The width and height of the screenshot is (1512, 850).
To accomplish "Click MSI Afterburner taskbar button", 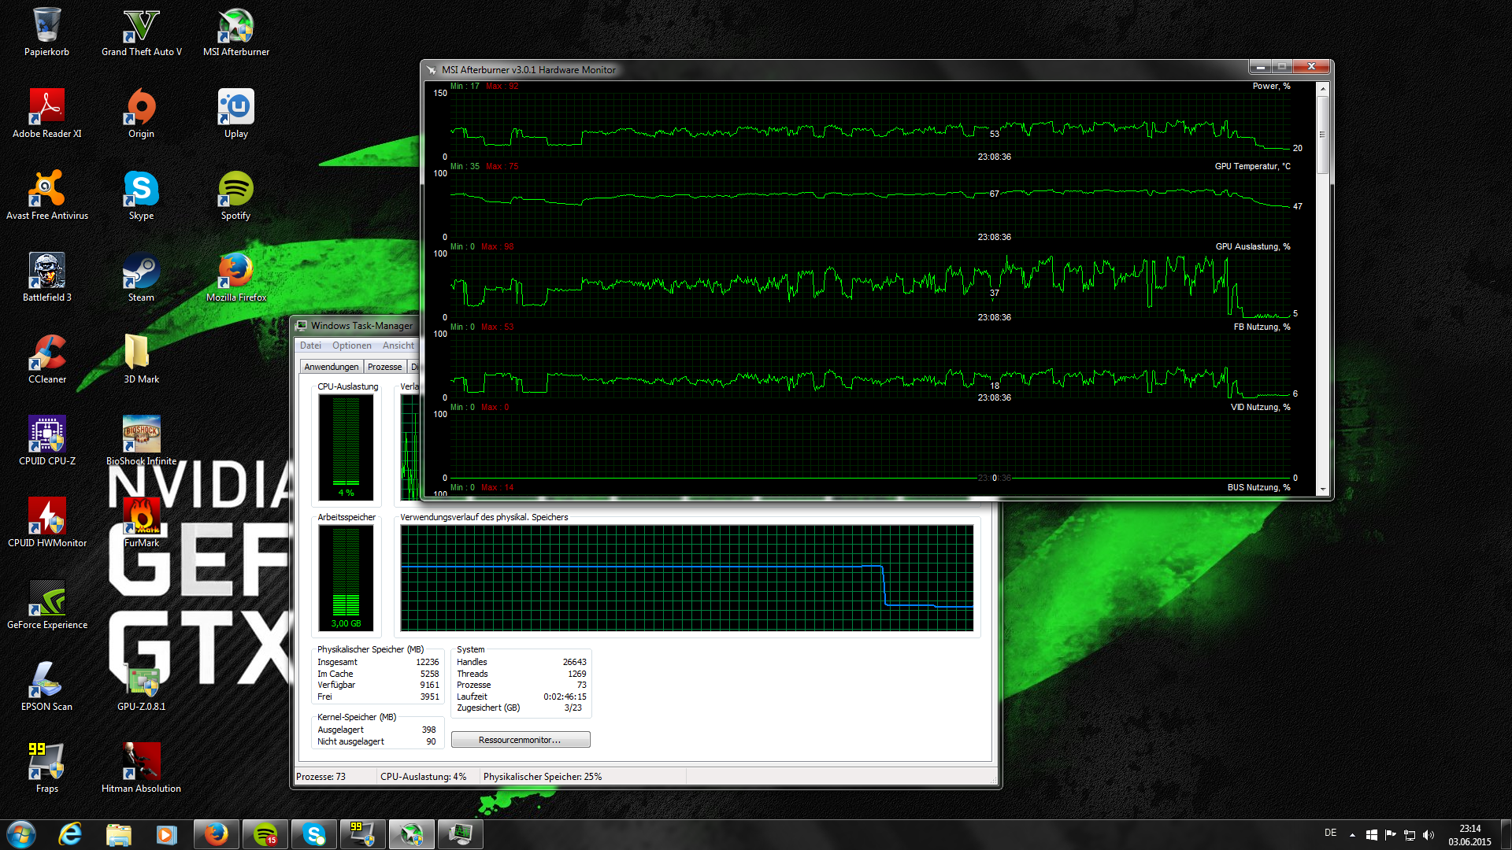I will pyautogui.click(x=411, y=834).
